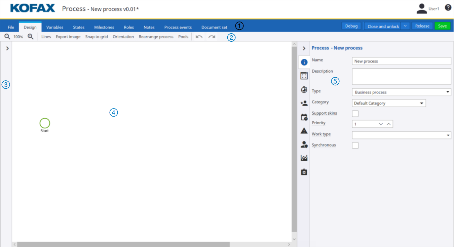
Task: Open the warning triangle icon tab
Action: 304,131
